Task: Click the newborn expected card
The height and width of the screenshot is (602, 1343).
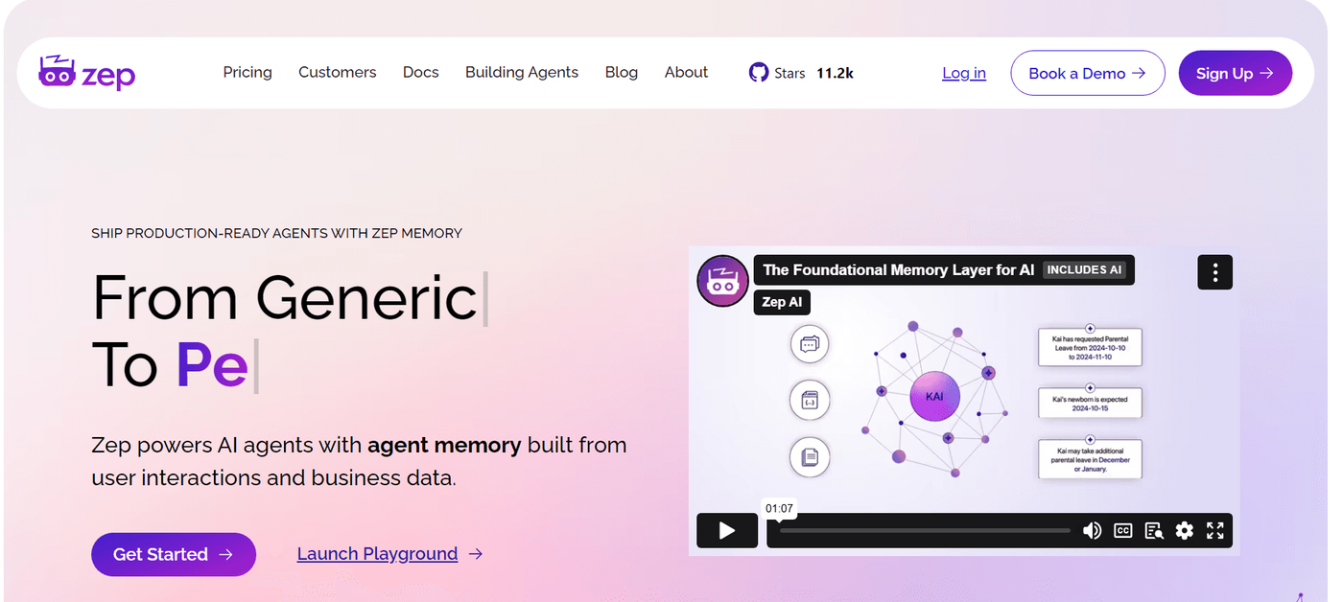Action: (1090, 403)
